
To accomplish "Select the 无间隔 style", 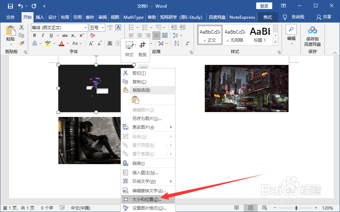I will (235, 35).
